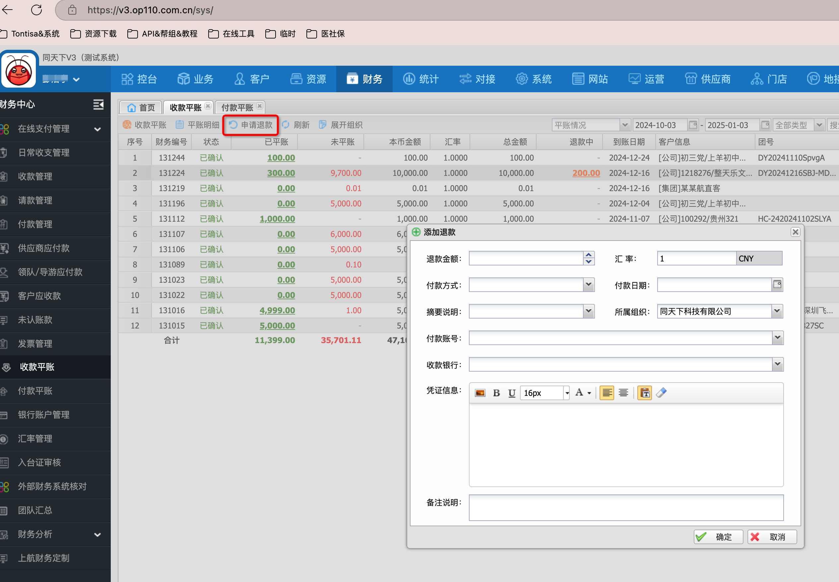839x582 pixels.
Task: Open 平账明细 from toolbar
Action: coord(197,125)
